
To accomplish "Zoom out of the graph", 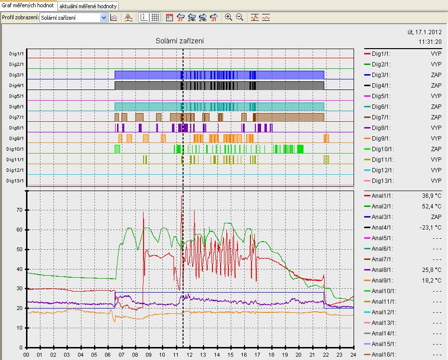I will [x=240, y=17].
